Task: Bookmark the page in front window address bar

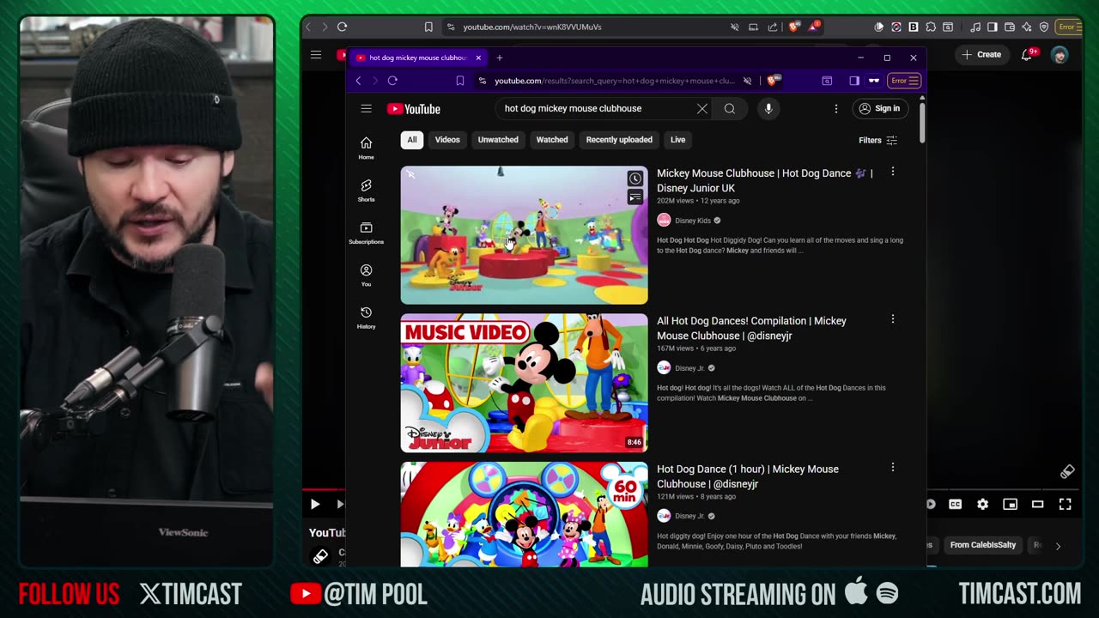Action: 460,81
